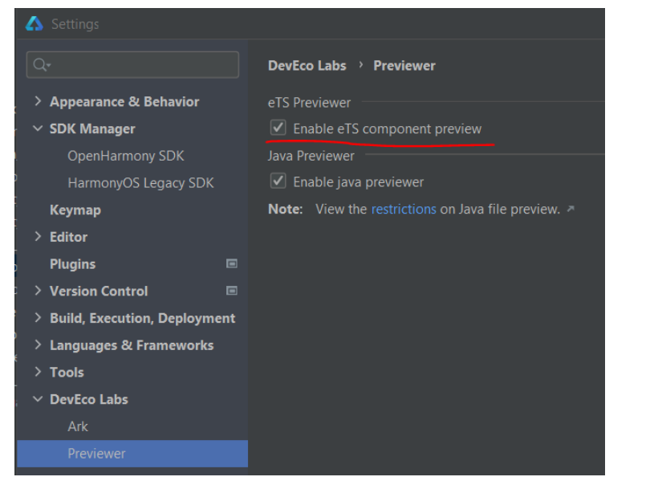
Task: Click the Plugins settings badge icon
Action: pos(232,263)
